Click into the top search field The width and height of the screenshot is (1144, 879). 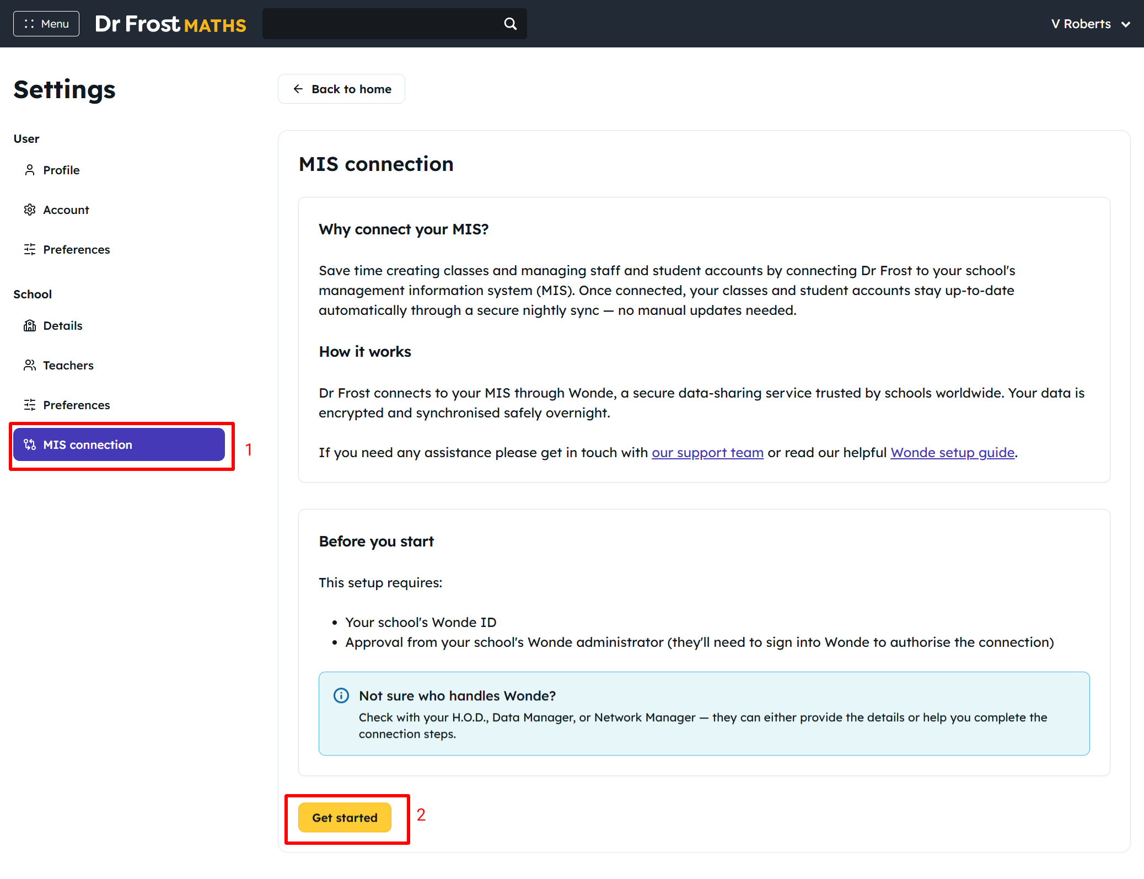380,24
